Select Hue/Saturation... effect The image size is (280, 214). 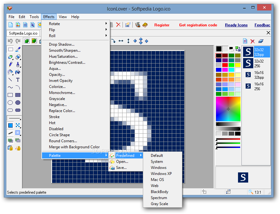(x=63, y=57)
